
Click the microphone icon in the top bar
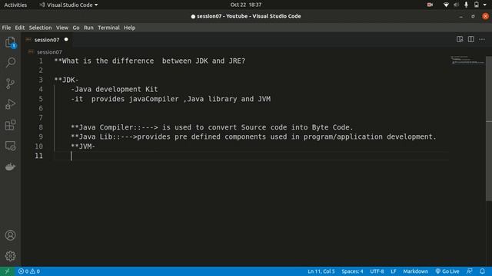click(467, 5)
